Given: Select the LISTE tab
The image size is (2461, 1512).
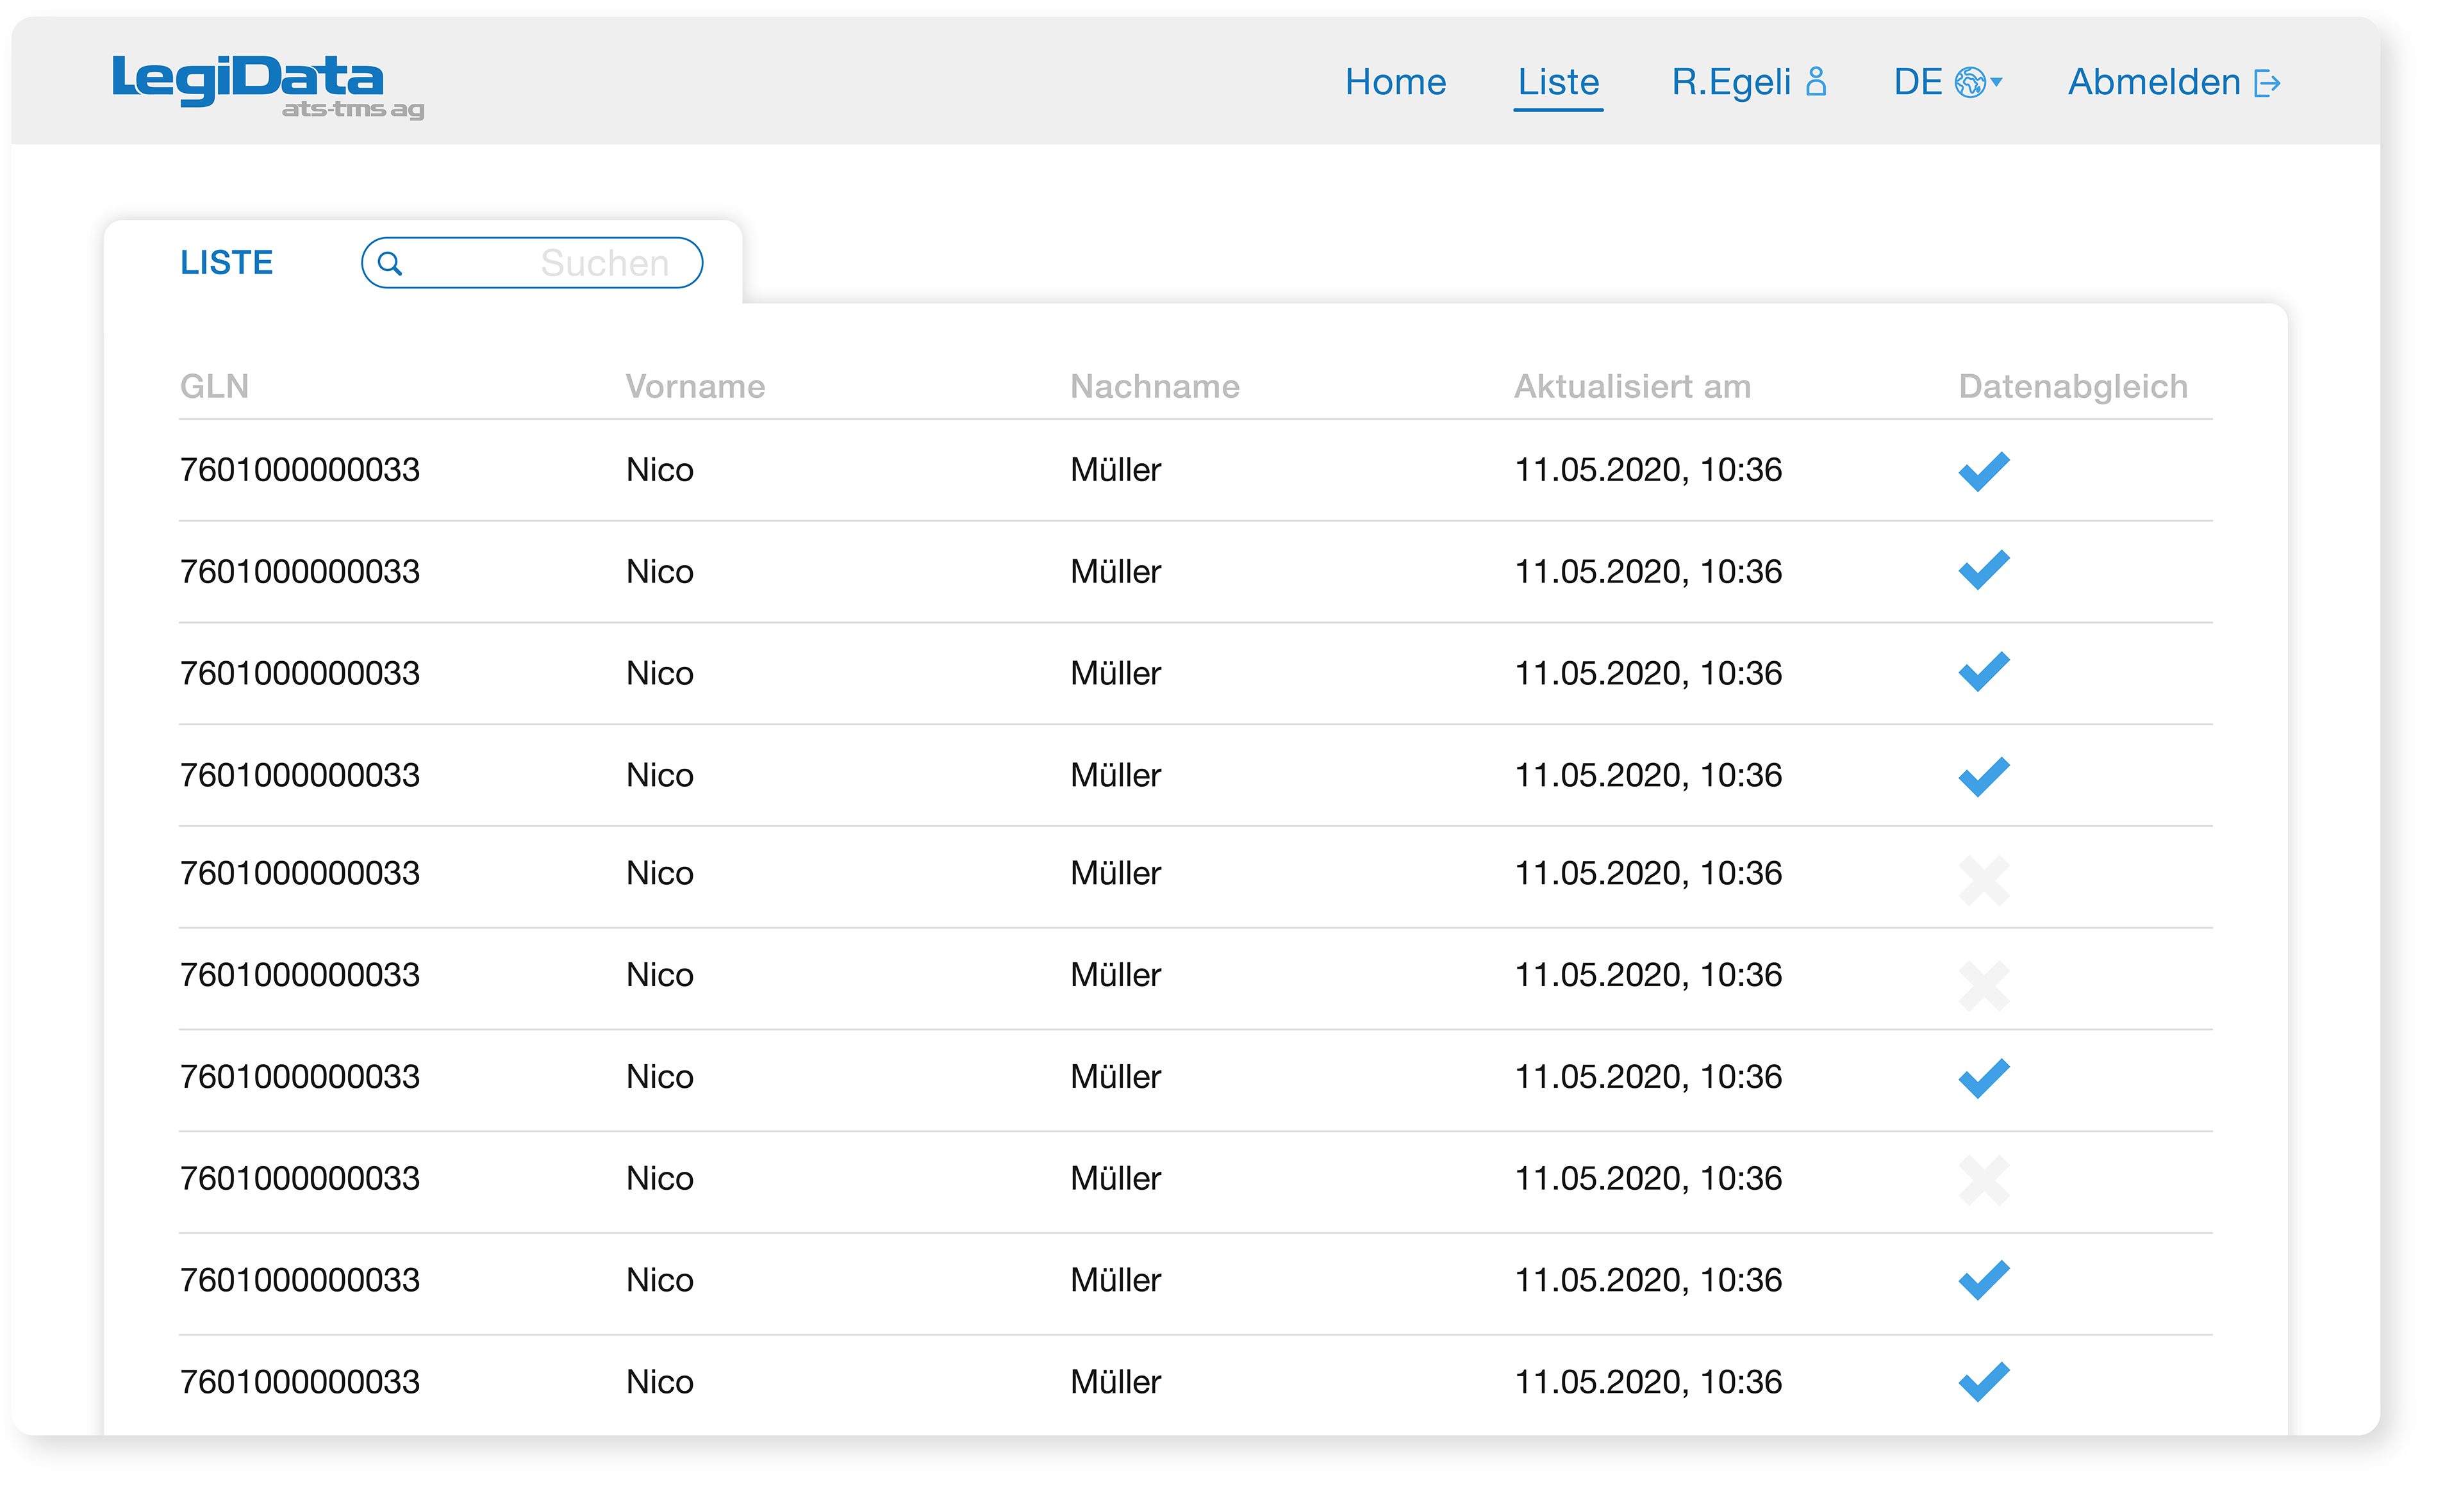Looking at the screenshot, I should pyautogui.click(x=226, y=263).
